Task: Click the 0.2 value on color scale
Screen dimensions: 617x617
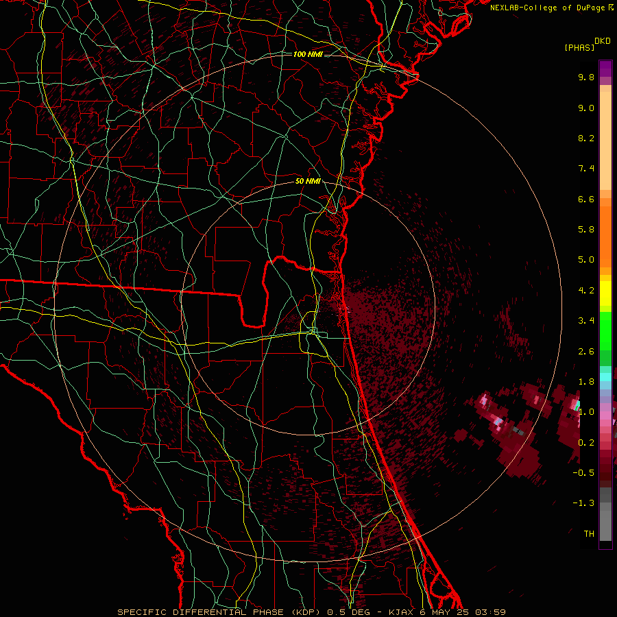Action: coord(586,443)
